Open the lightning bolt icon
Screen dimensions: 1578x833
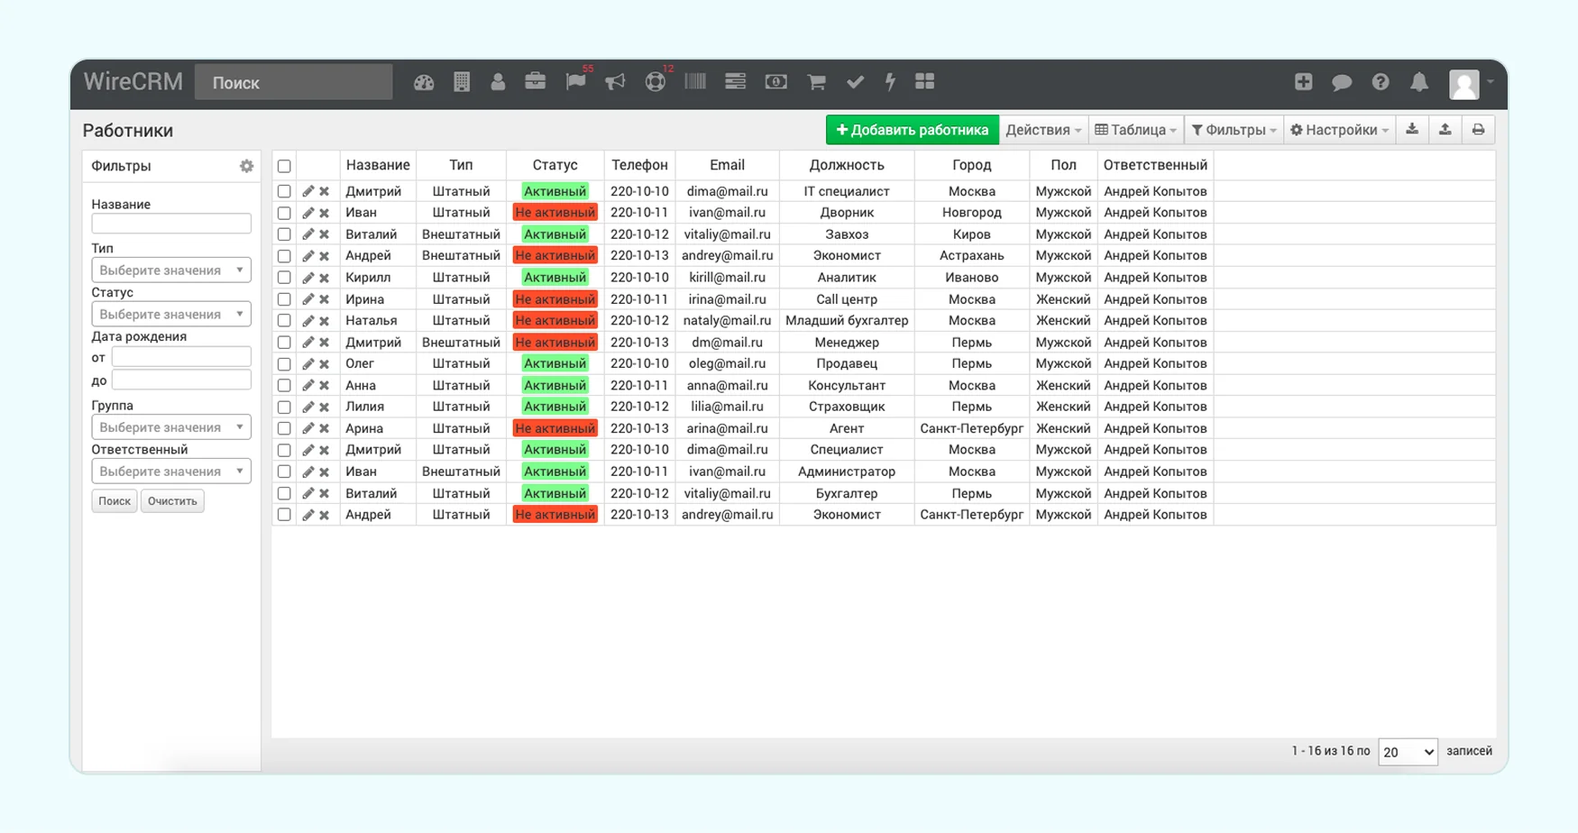(x=890, y=82)
